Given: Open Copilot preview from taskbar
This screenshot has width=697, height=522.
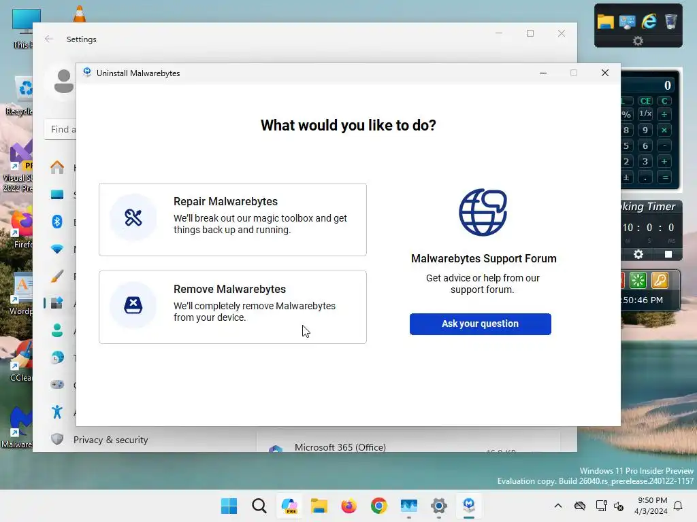Looking at the screenshot, I should [x=289, y=506].
